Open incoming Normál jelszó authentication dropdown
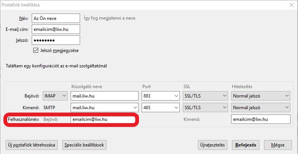This screenshot has width=298, height=154. (x=260, y=96)
